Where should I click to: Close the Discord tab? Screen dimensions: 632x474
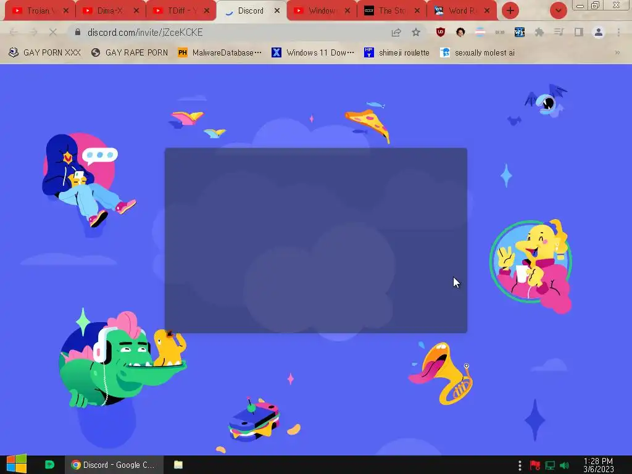point(277,10)
